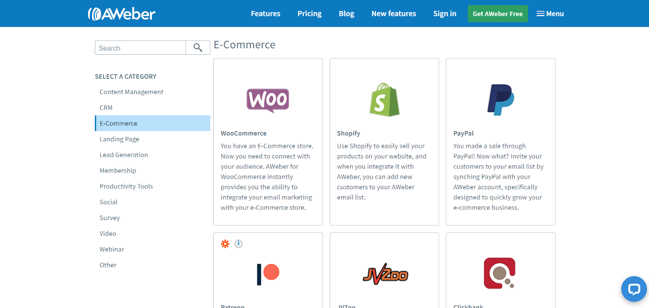Click the Get AWeber Free button
Viewport: 649px width, 308px height.
(498, 14)
